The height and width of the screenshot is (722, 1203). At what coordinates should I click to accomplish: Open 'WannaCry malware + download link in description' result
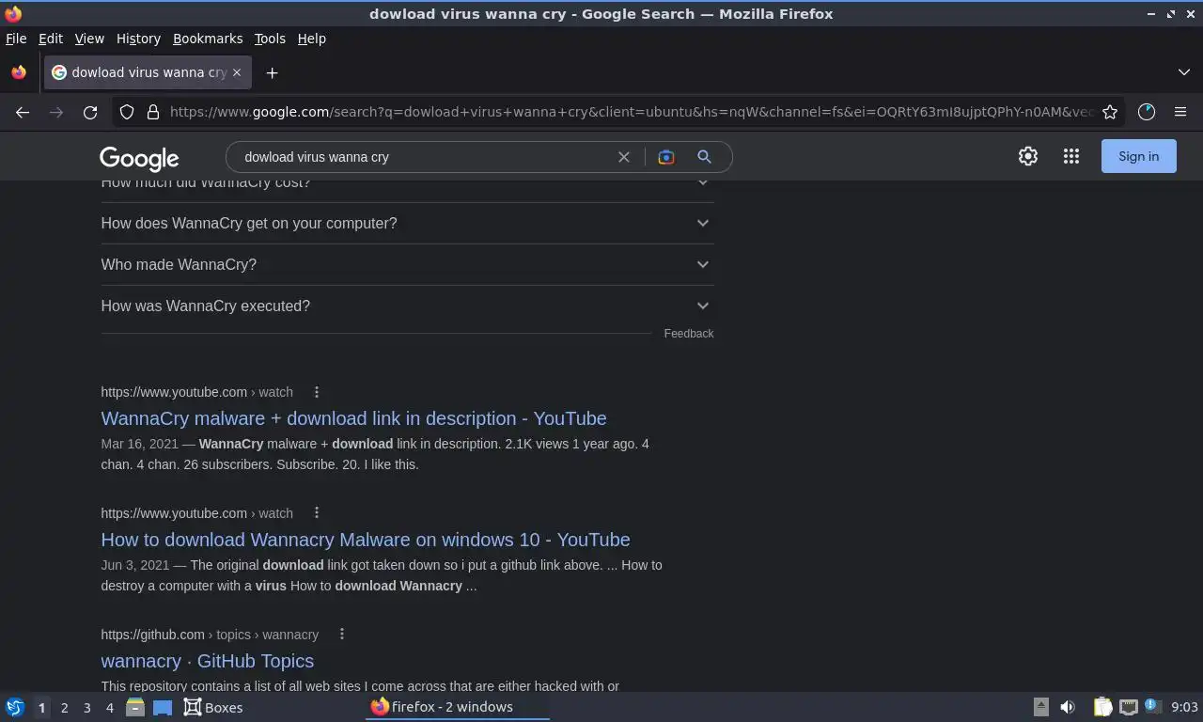tap(353, 418)
